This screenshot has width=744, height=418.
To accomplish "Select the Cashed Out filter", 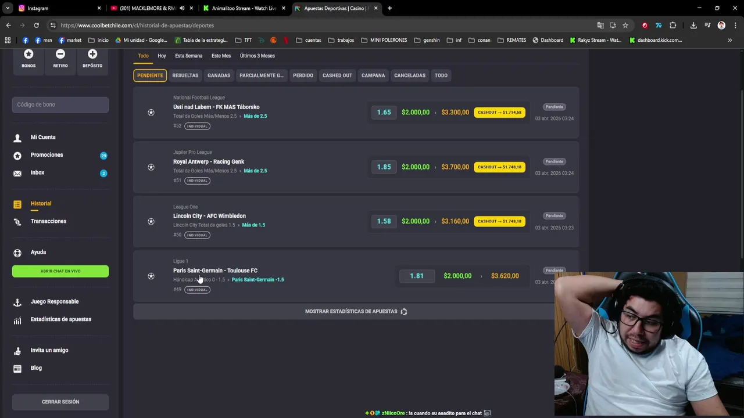I will pyautogui.click(x=337, y=75).
